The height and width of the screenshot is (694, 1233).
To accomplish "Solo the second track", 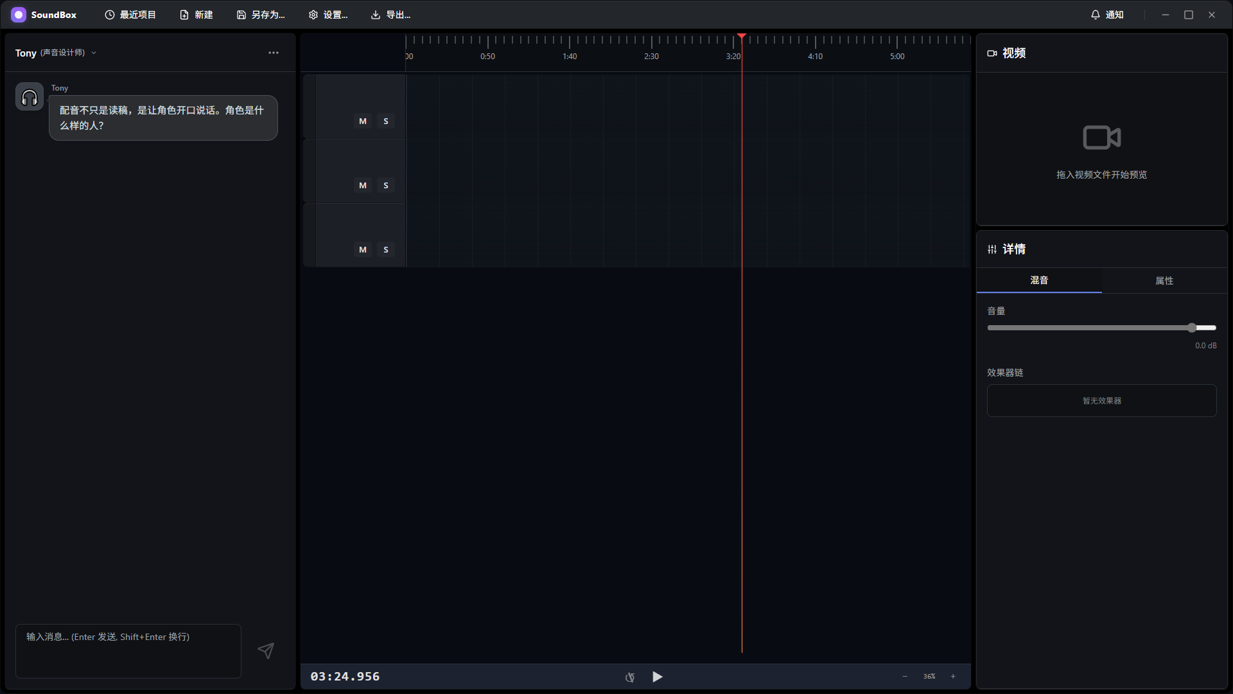I will click(386, 185).
